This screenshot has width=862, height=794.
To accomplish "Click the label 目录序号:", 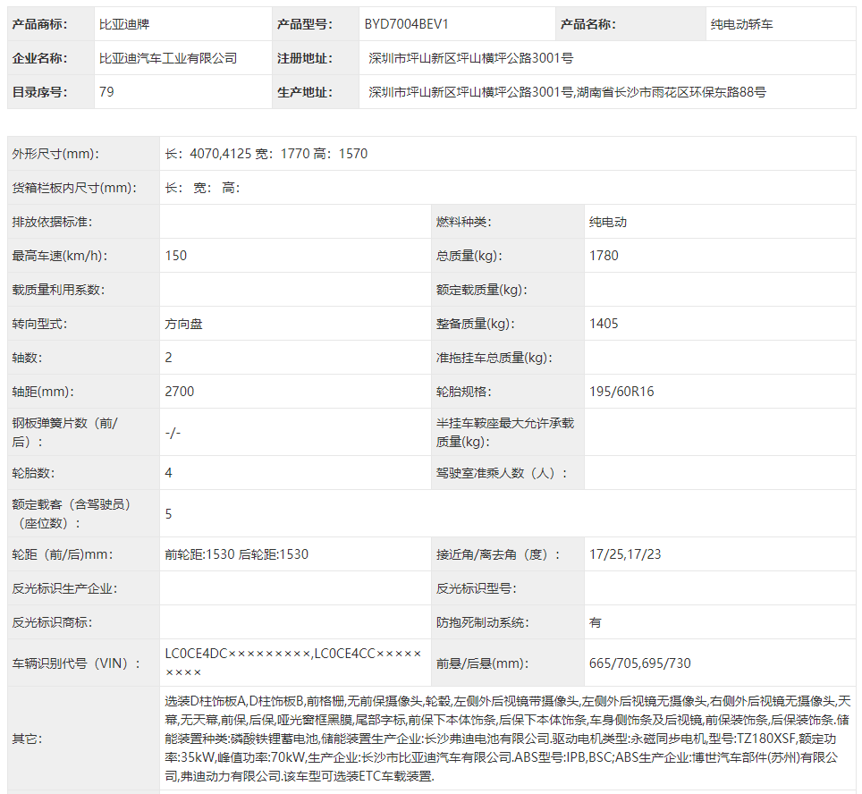I will point(39,92).
